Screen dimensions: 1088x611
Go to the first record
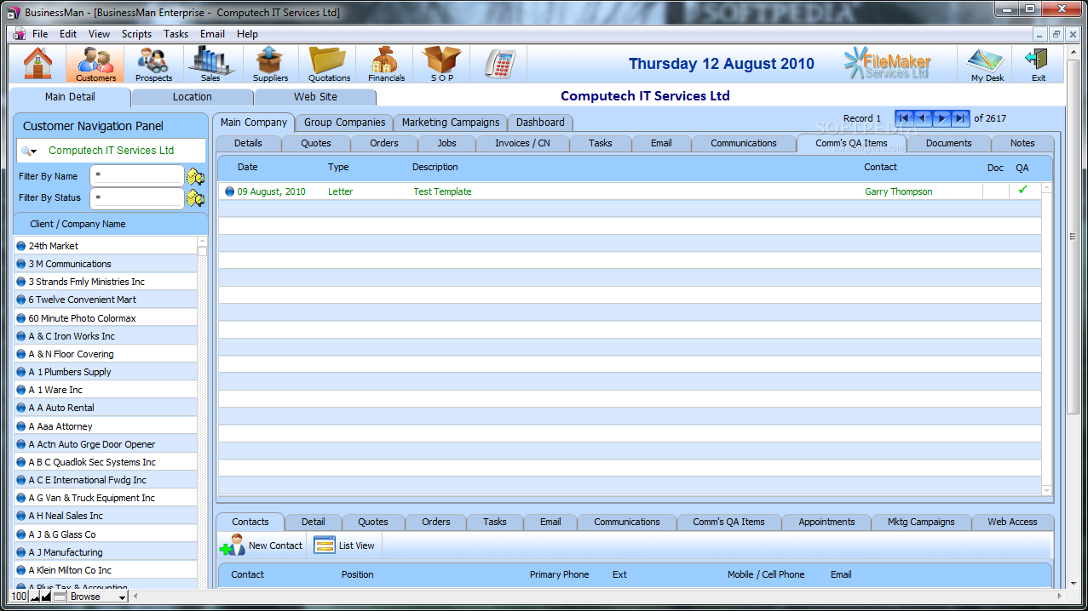[x=905, y=118]
